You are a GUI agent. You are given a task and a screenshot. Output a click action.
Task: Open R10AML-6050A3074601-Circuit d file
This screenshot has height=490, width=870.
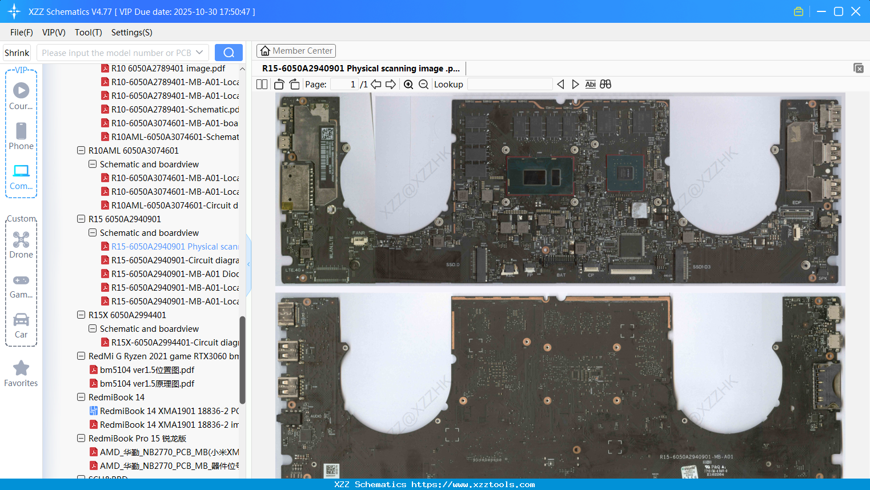point(170,206)
